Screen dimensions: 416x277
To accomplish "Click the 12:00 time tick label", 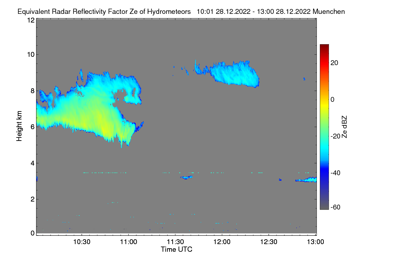I will tap(222, 242).
